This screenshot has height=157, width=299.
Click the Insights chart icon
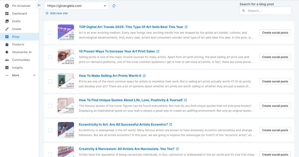[x=7, y=67]
